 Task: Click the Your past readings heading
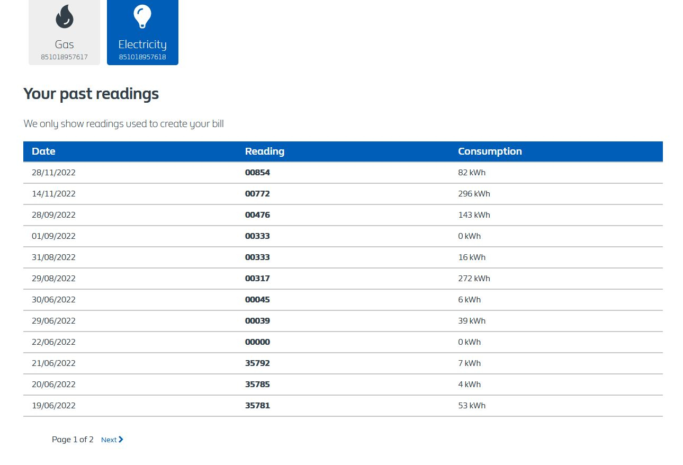[91, 94]
